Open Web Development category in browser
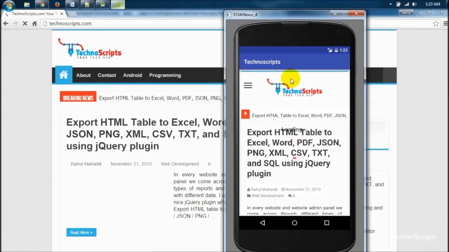 (180, 164)
